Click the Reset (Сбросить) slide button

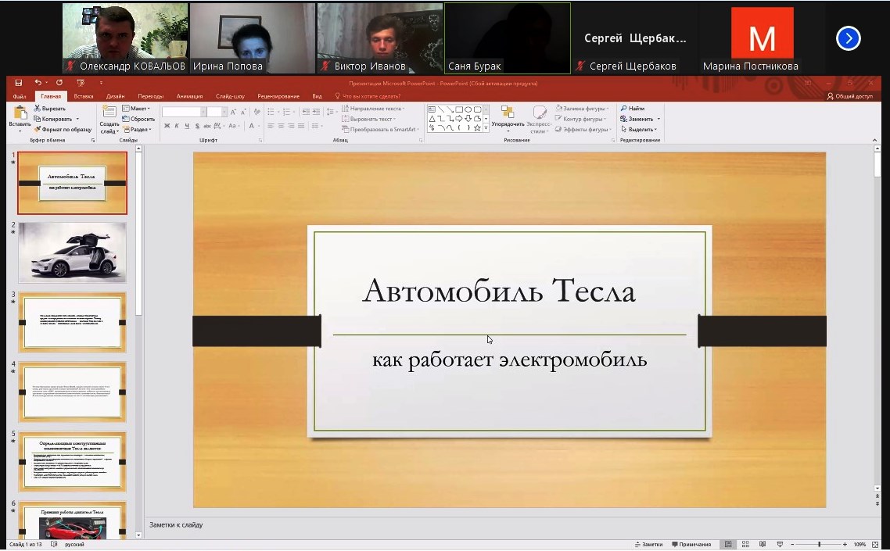[139, 119]
